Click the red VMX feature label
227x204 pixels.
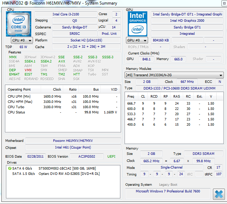pos(28,70)
